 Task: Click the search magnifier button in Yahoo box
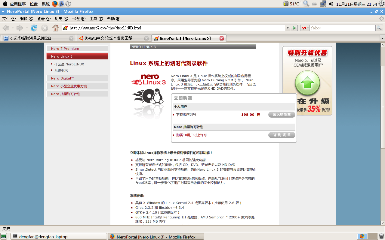click(x=379, y=28)
